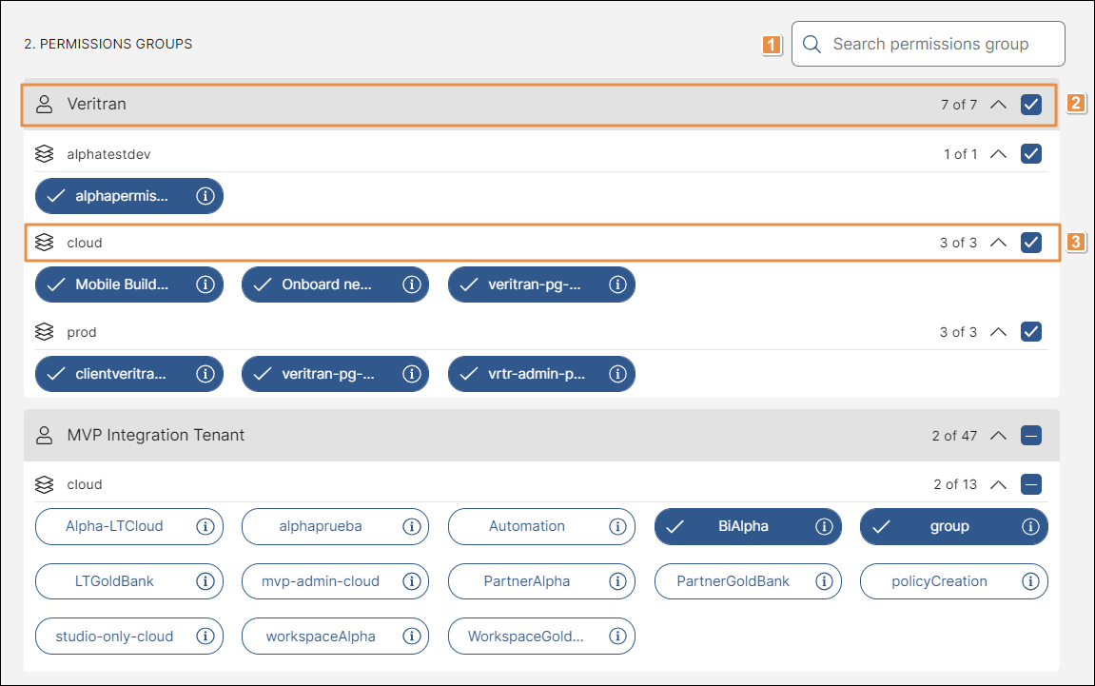Collapse MVP Integration Tenant section
The height and width of the screenshot is (686, 1095).
coord(998,436)
